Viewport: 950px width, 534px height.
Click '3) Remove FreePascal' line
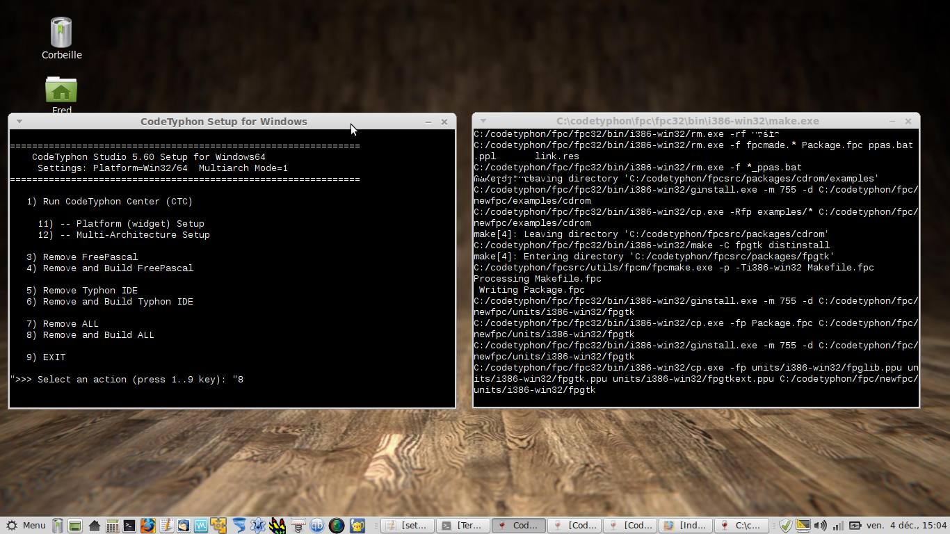pyautogui.click(x=82, y=257)
